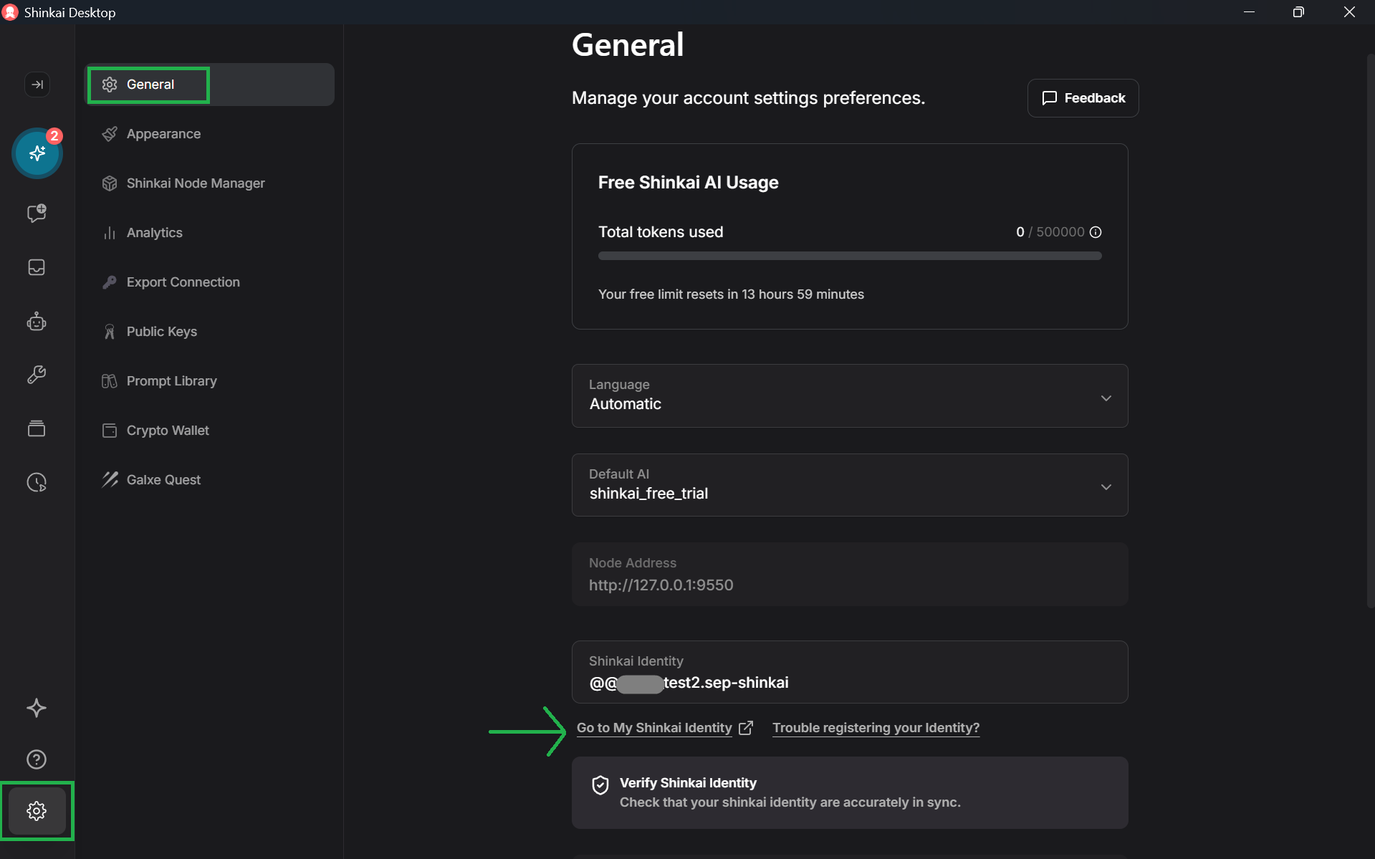Click the Feedback button
This screenshot has height=859, width=1375.
[1083, 98]
